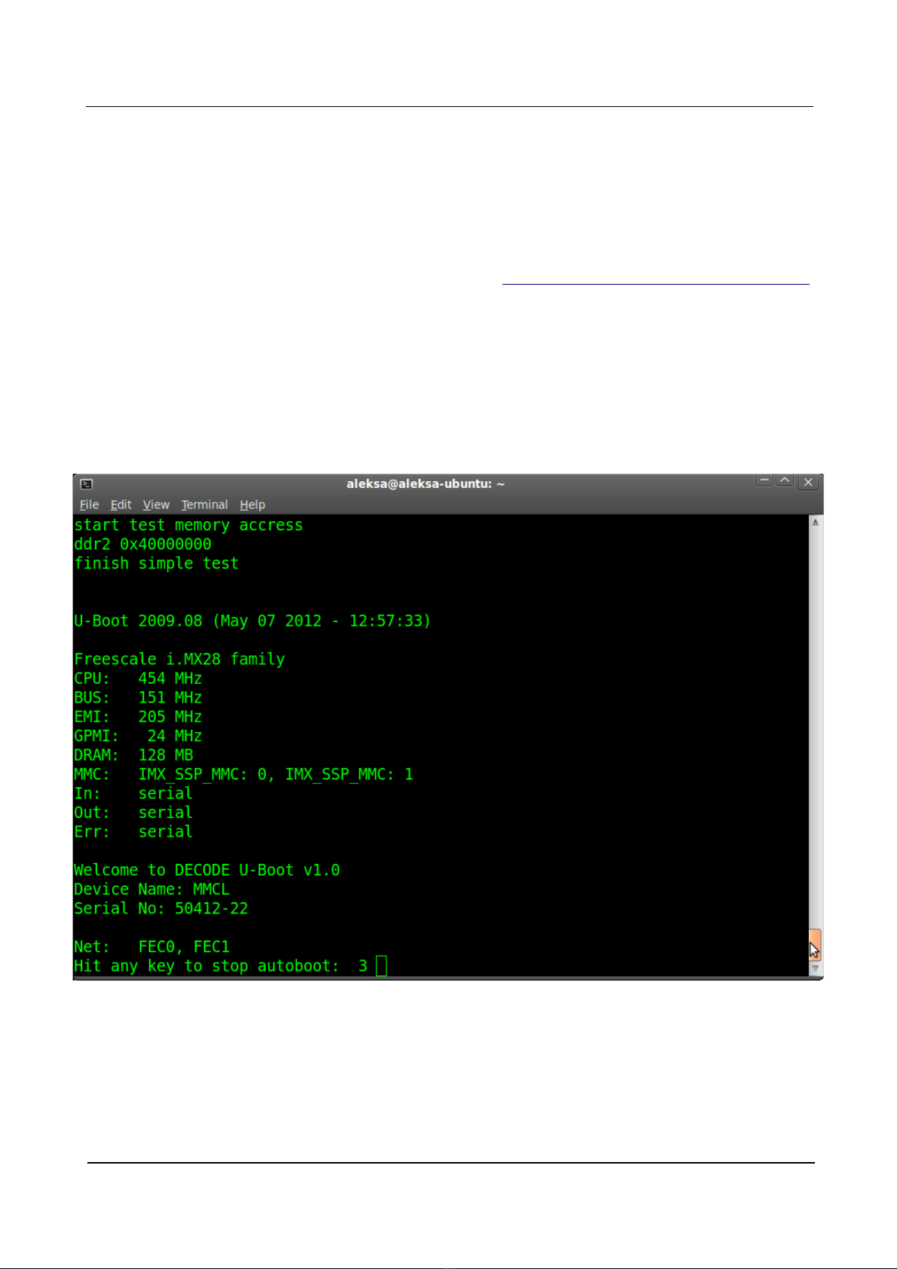This screenshot has height=1269, width=897.
Task: Click the window title 'aleksa@aleksa-ubuntu: ~'
Action: point(426,484)
